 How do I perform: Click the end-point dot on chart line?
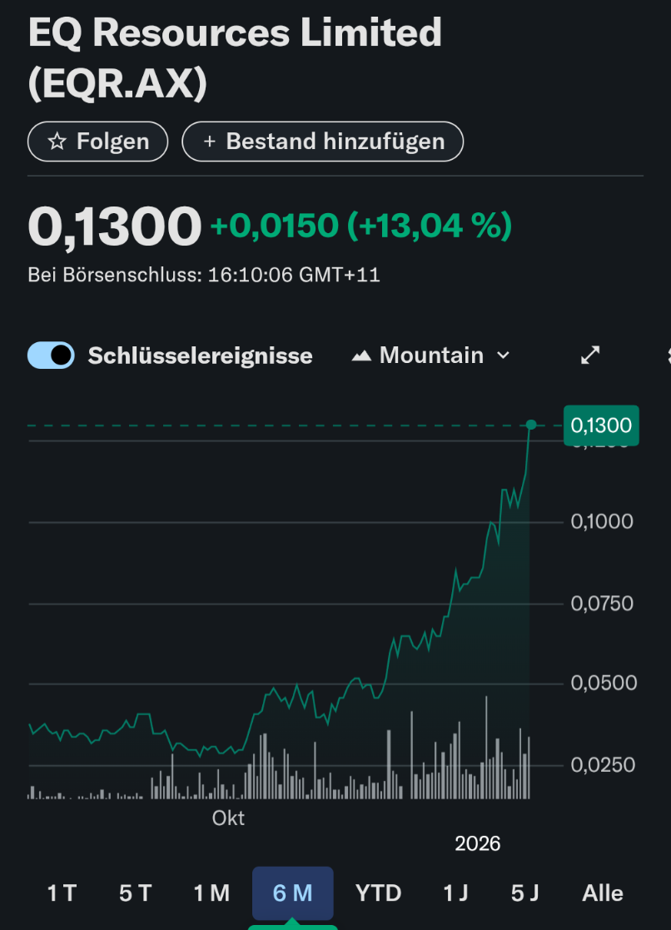click(x=531, y=425)
